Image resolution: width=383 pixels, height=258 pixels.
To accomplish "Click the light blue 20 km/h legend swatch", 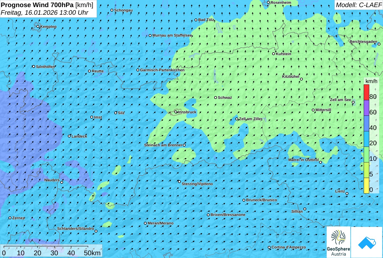I will (x=366, y=139).
